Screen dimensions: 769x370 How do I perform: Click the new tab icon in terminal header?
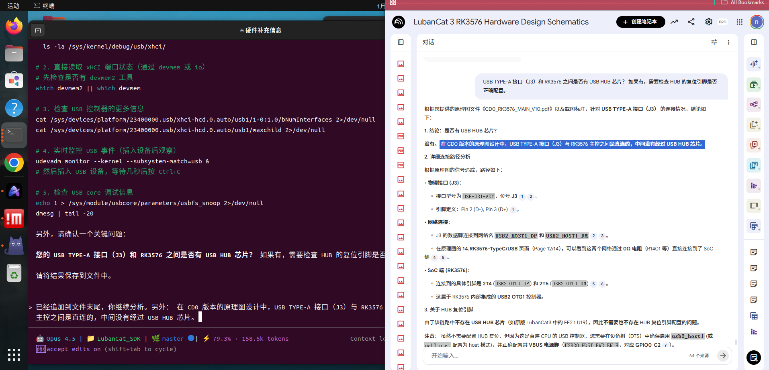(38, 30)
